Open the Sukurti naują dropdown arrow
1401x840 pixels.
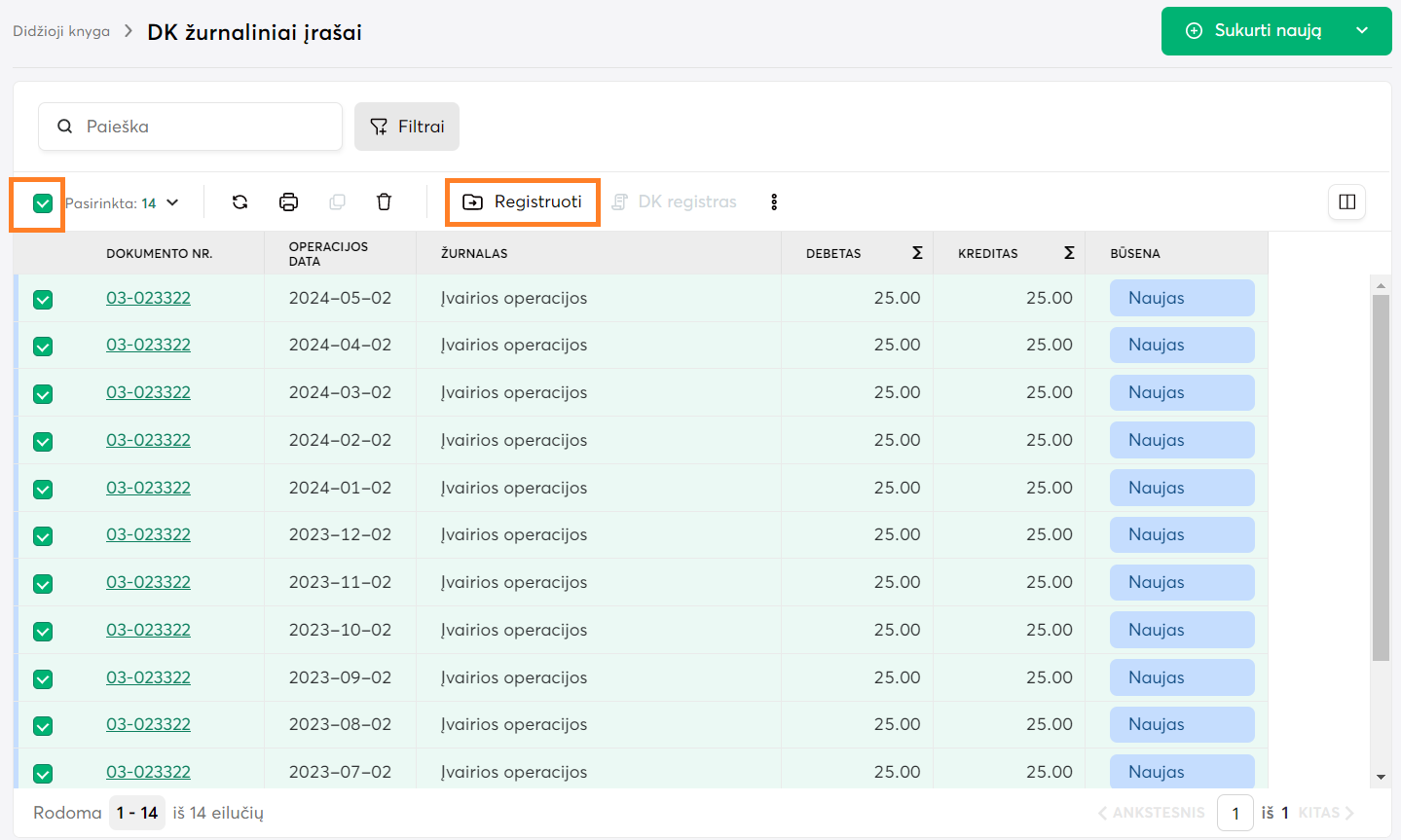pyautogui.click(x=1362, y=31)
